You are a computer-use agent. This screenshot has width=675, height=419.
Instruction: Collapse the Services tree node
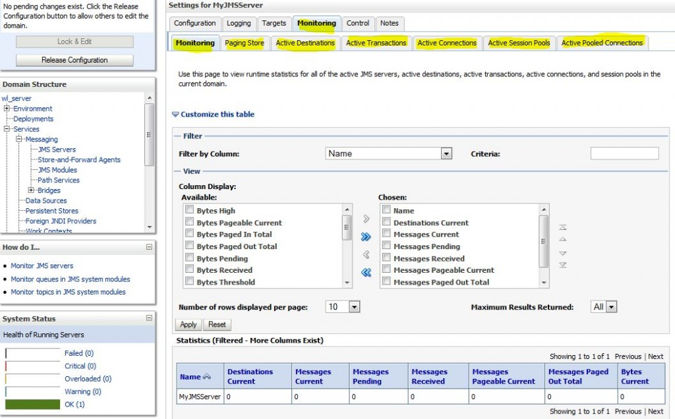[7, 128]
